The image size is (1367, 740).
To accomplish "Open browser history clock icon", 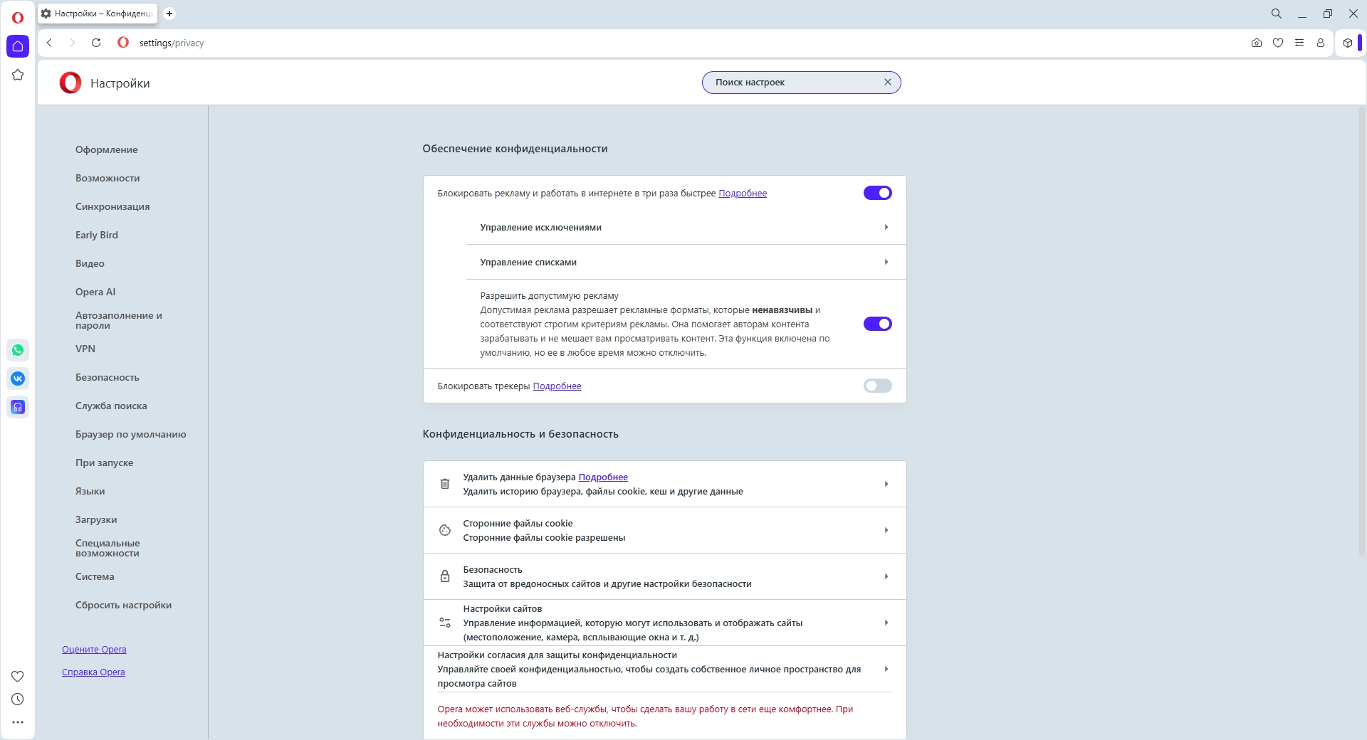I will click(18, 699).
